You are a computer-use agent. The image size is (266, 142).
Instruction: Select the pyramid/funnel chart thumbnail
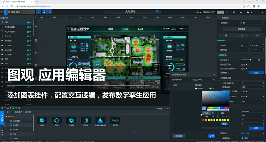(100, 122)
